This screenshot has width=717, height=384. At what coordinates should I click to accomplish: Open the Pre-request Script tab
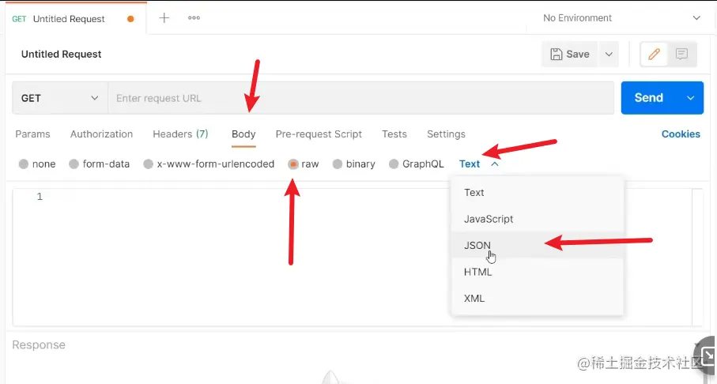coord(319,134)
